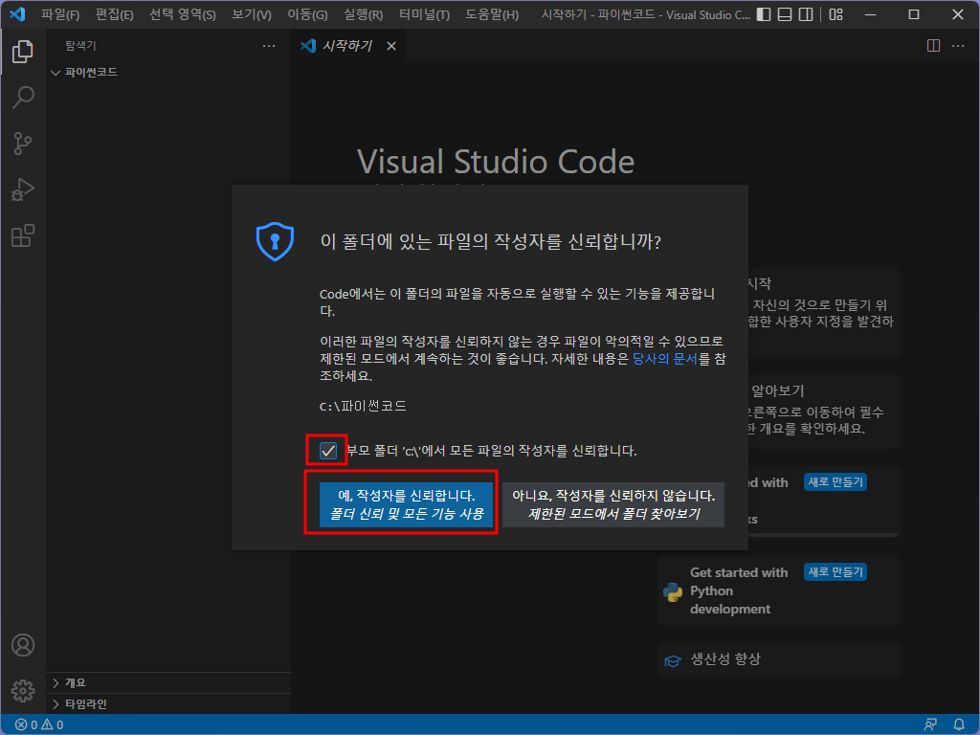Click the 탐색기 panel title

80,46
